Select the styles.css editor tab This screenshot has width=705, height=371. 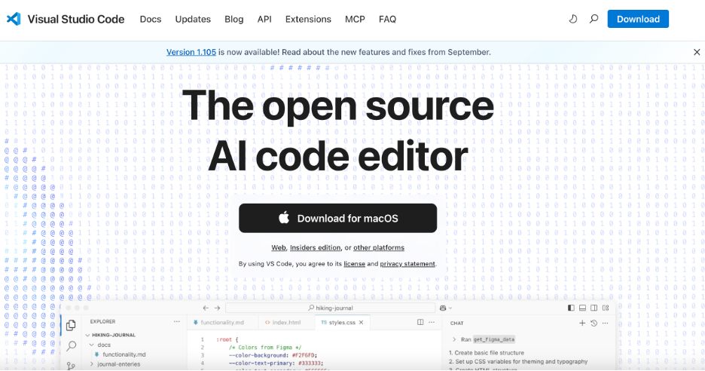338,323
